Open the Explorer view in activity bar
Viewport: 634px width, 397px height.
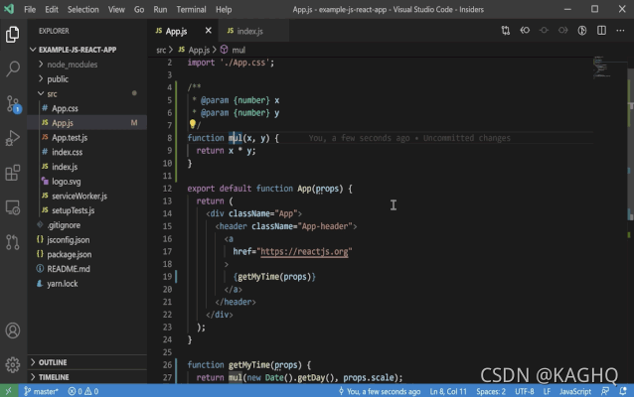click(13, 35)
